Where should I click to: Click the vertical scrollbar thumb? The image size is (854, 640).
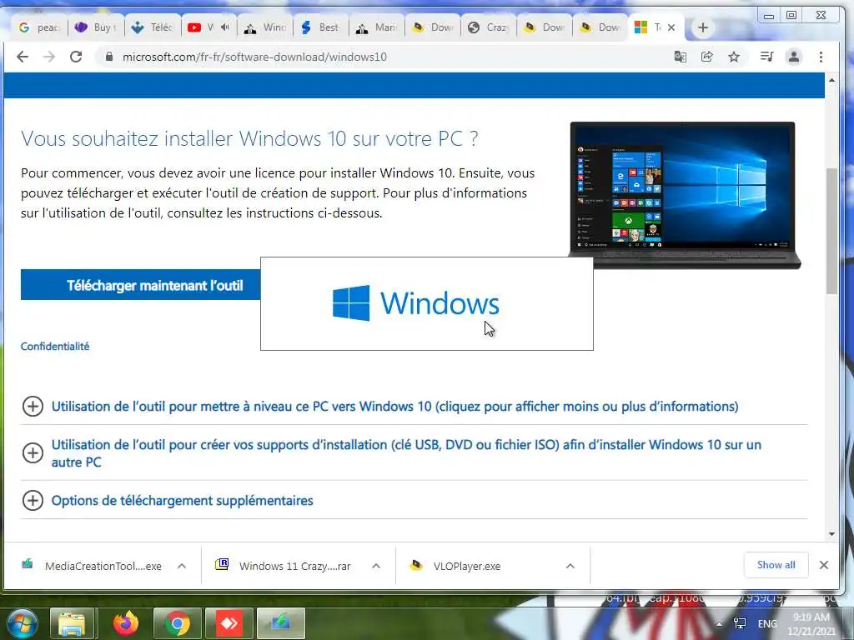(831, 231)
